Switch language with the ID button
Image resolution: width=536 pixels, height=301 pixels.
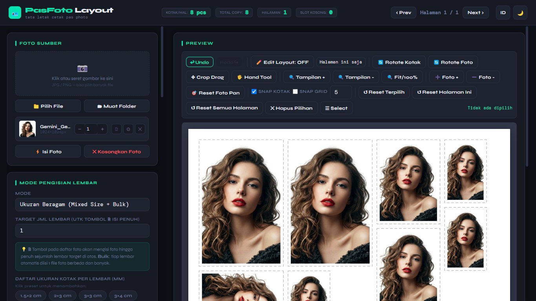[x=503, y=13]
